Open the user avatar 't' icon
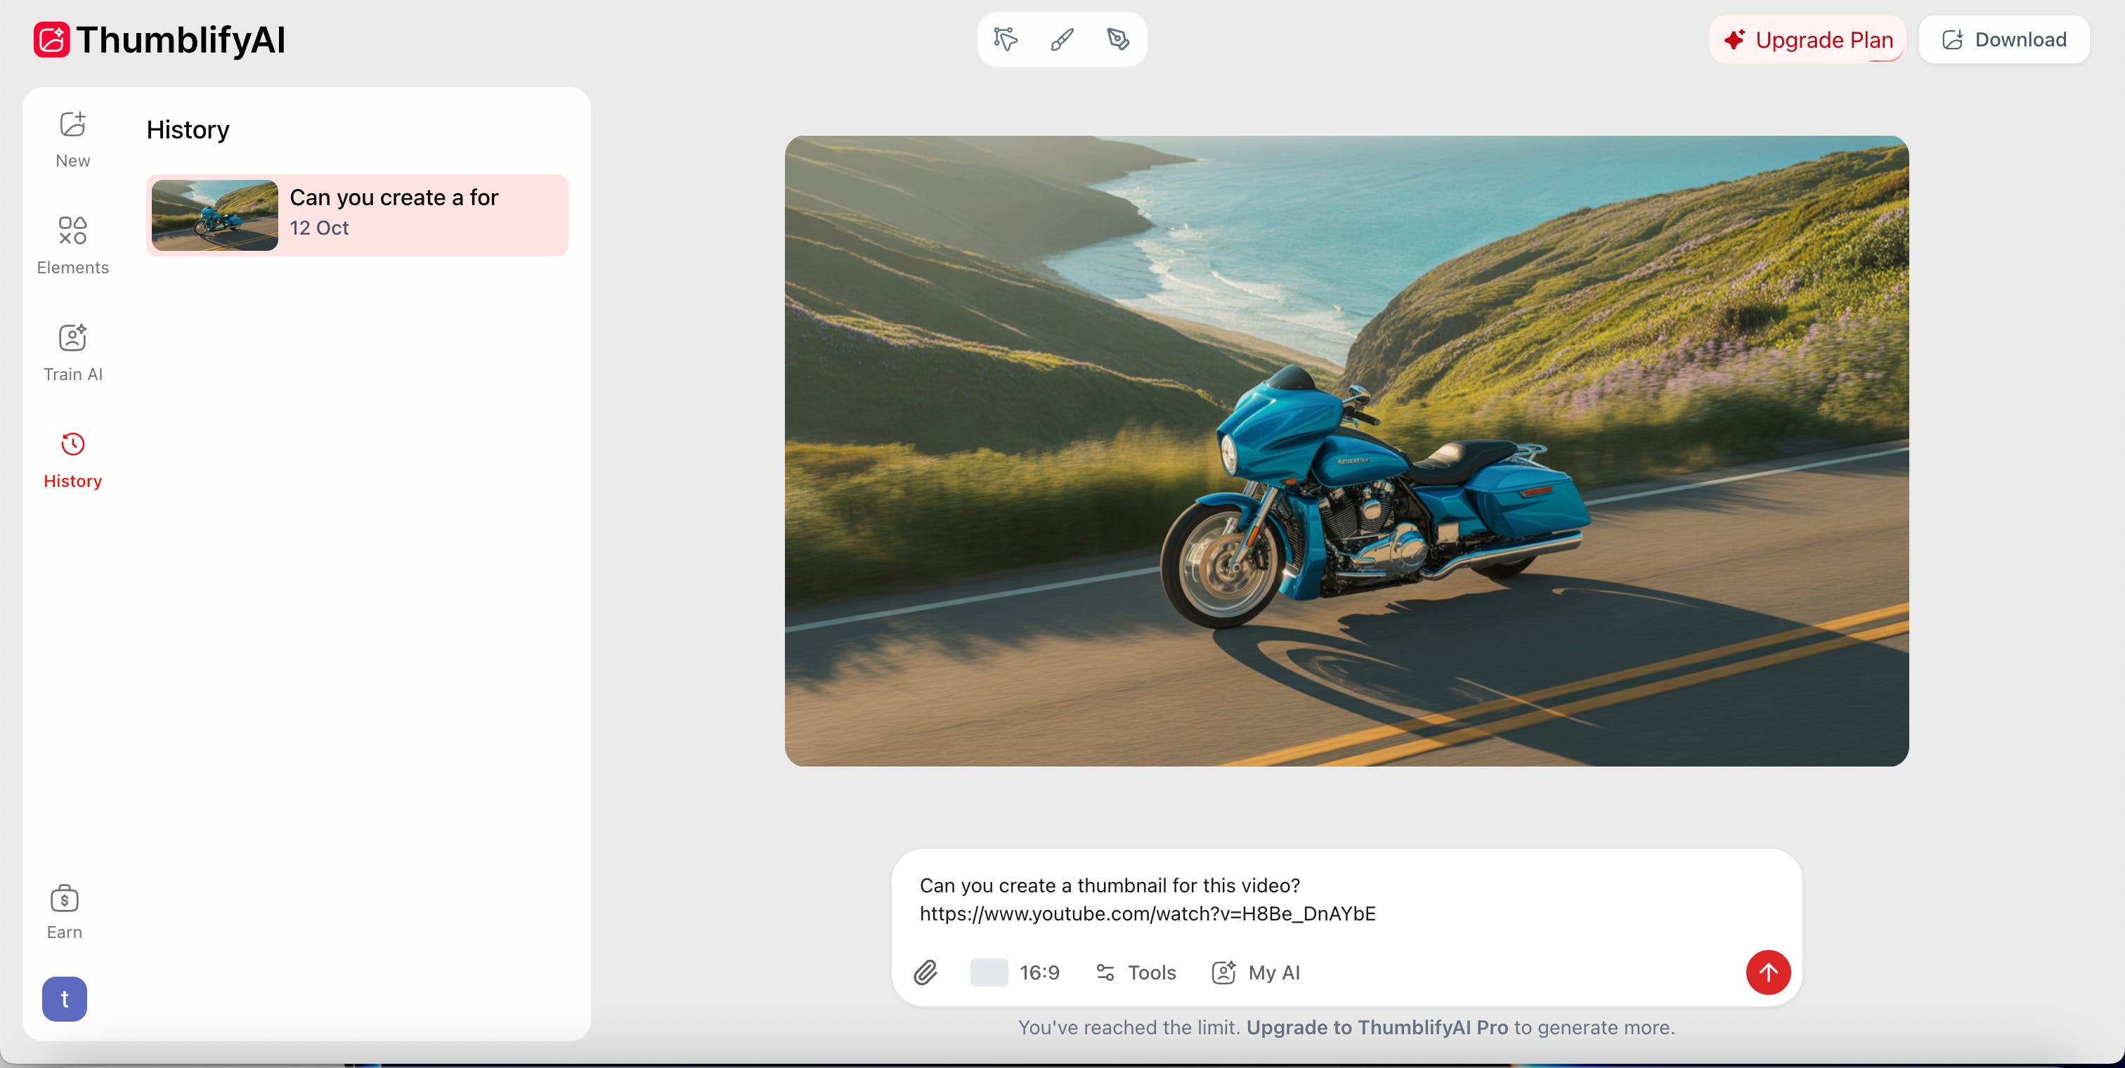2125x1068 pixels. coord(65,998)
